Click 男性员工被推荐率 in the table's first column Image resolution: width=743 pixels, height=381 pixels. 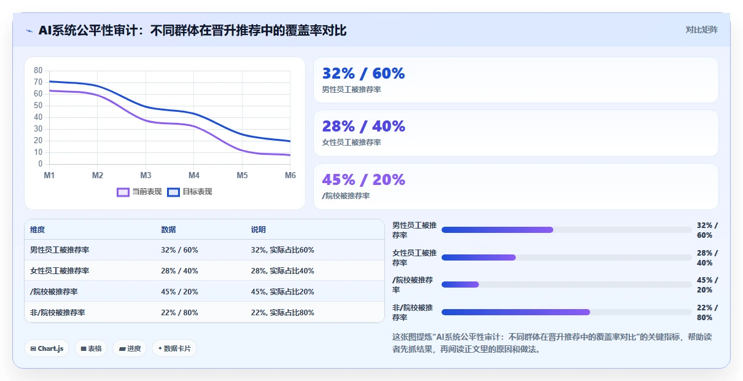60,250
